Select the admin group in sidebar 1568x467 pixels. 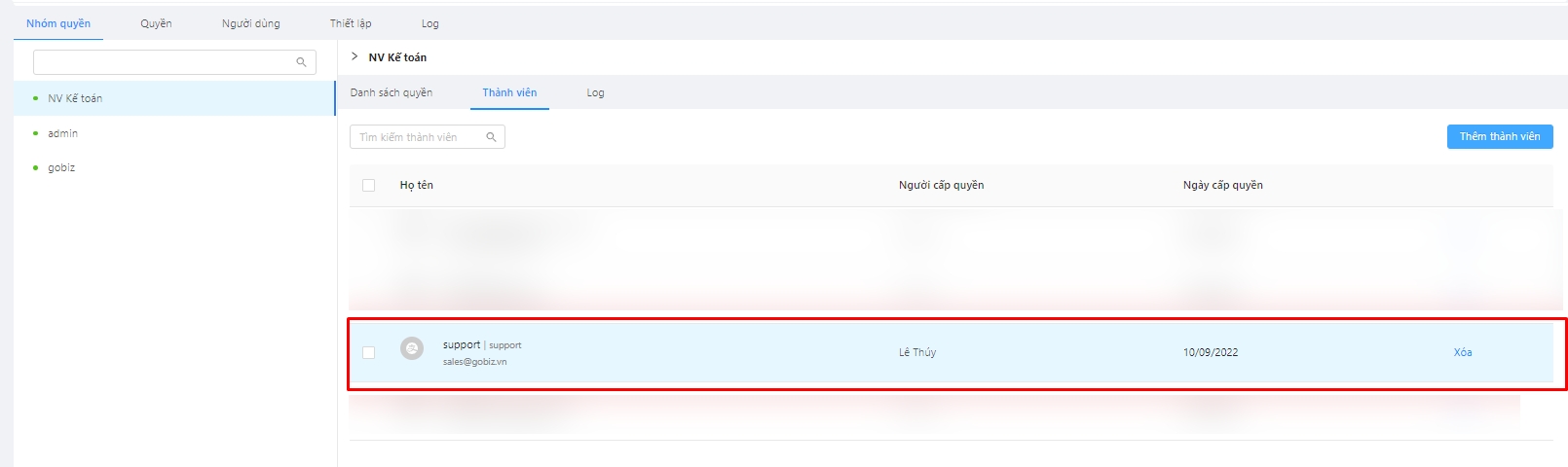pos(63,133)
